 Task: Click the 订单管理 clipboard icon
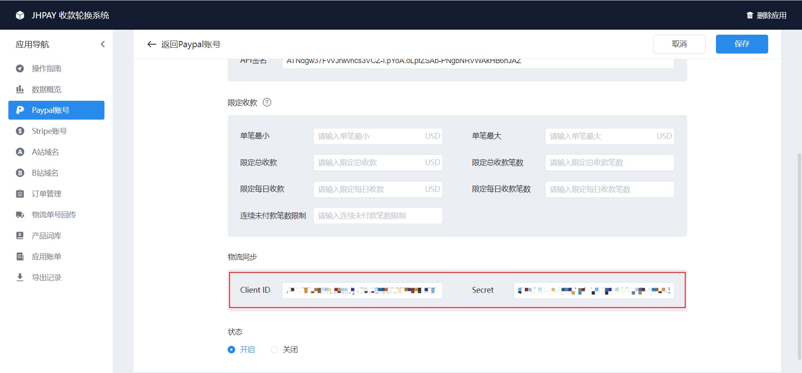[x=20, y=194]
